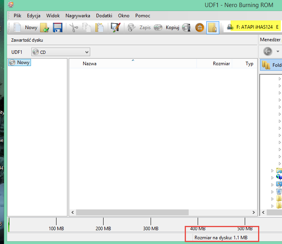Image resolution: width=282 pixels, height=244 pixels.
Task: Click the Copy pages icon
Action: click(87, 28)
